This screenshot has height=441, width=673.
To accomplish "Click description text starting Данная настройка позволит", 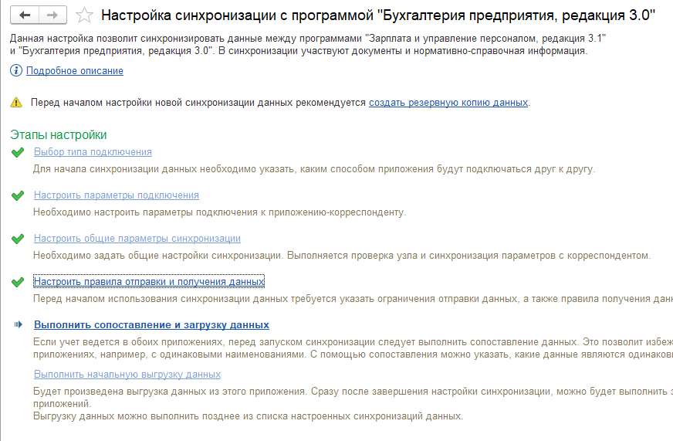I will click(x=308, y=45).
